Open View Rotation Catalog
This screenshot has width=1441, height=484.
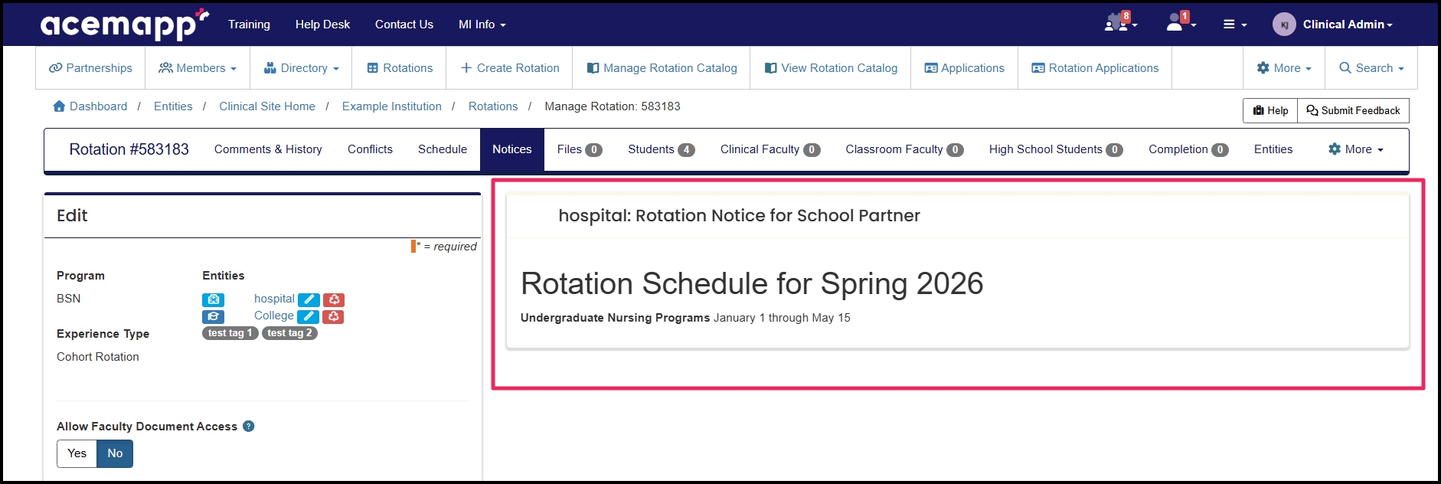tap(831, 68)
